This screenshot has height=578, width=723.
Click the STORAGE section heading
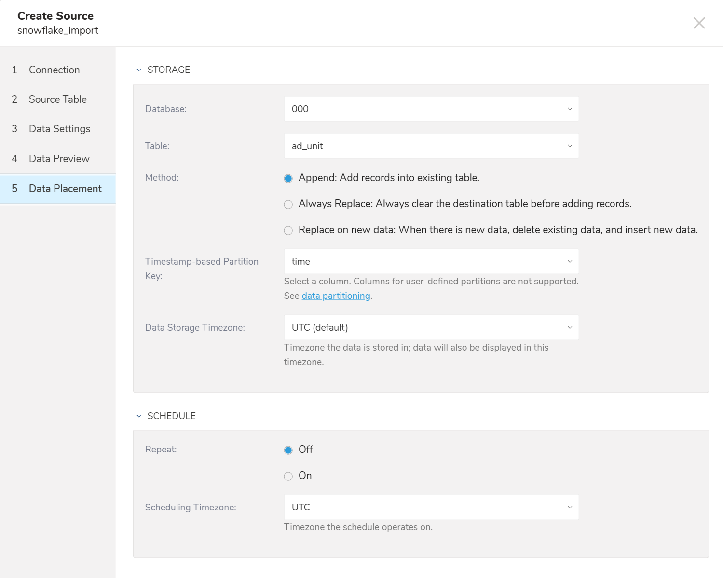click(168, 70)
